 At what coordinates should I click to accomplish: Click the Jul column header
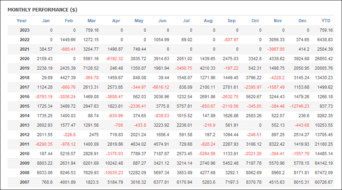pos(186,20)
